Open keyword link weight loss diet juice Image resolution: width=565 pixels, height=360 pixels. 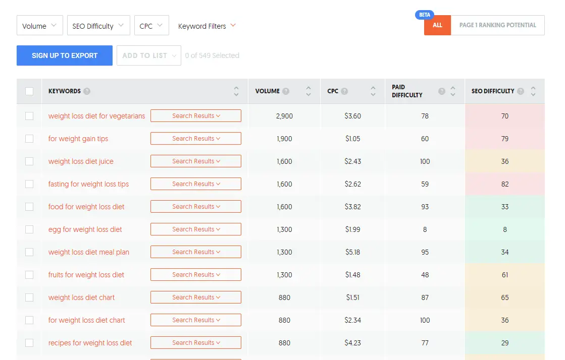point(81,161)
